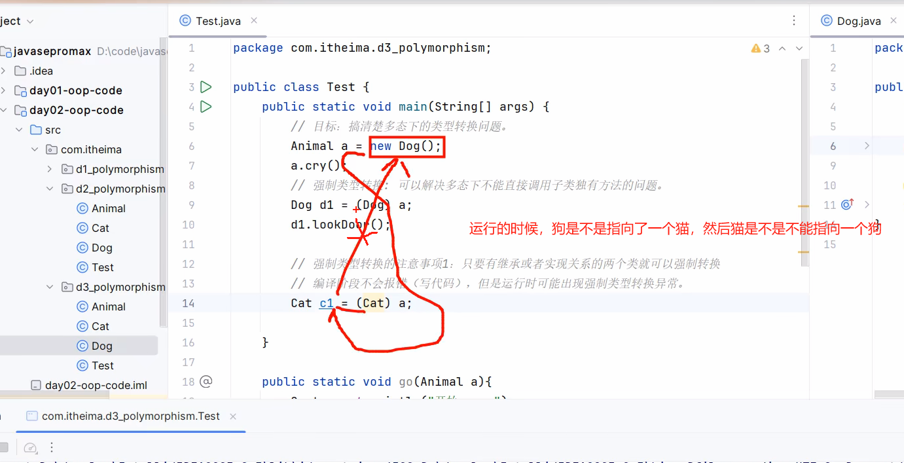Expand the day01-oop-code module
The width and height of the screenshot is (904, 463).
(4, 90)
